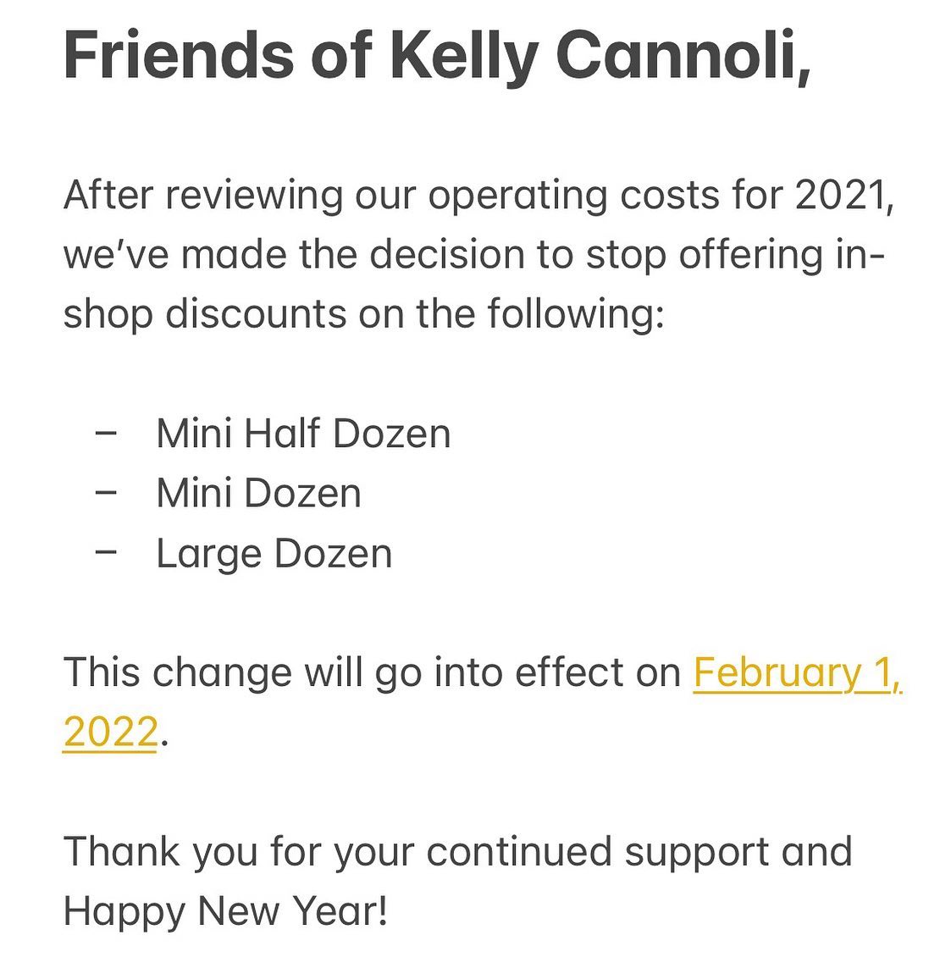Click the dash before Mini Half Dozen

pyautogui.click(x=107, y=434)
